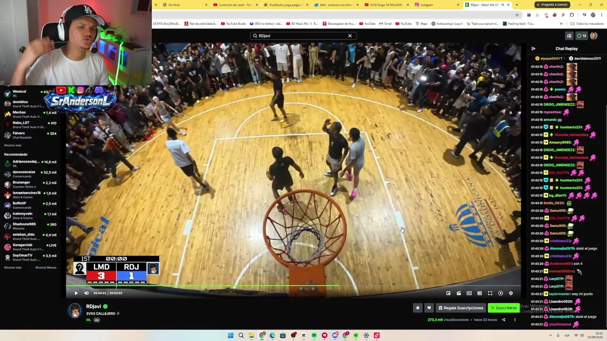Open davooxeneize recommended channel
This screenshot has width=607, height=341.
[x=30, y=174]
